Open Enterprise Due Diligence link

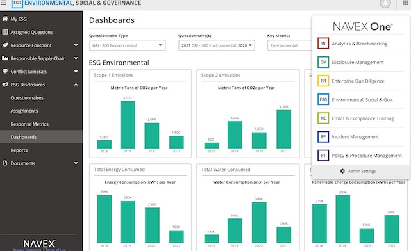click(x=358, y=81)
